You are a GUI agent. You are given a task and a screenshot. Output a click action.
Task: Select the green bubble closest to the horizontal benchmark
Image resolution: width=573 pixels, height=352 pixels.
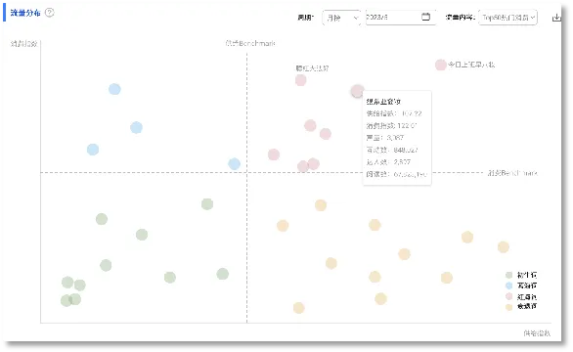(x=207, y=204)
